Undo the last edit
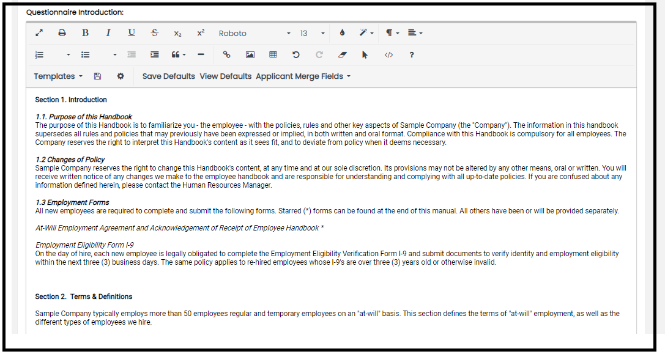 click(x=296, y=54)
